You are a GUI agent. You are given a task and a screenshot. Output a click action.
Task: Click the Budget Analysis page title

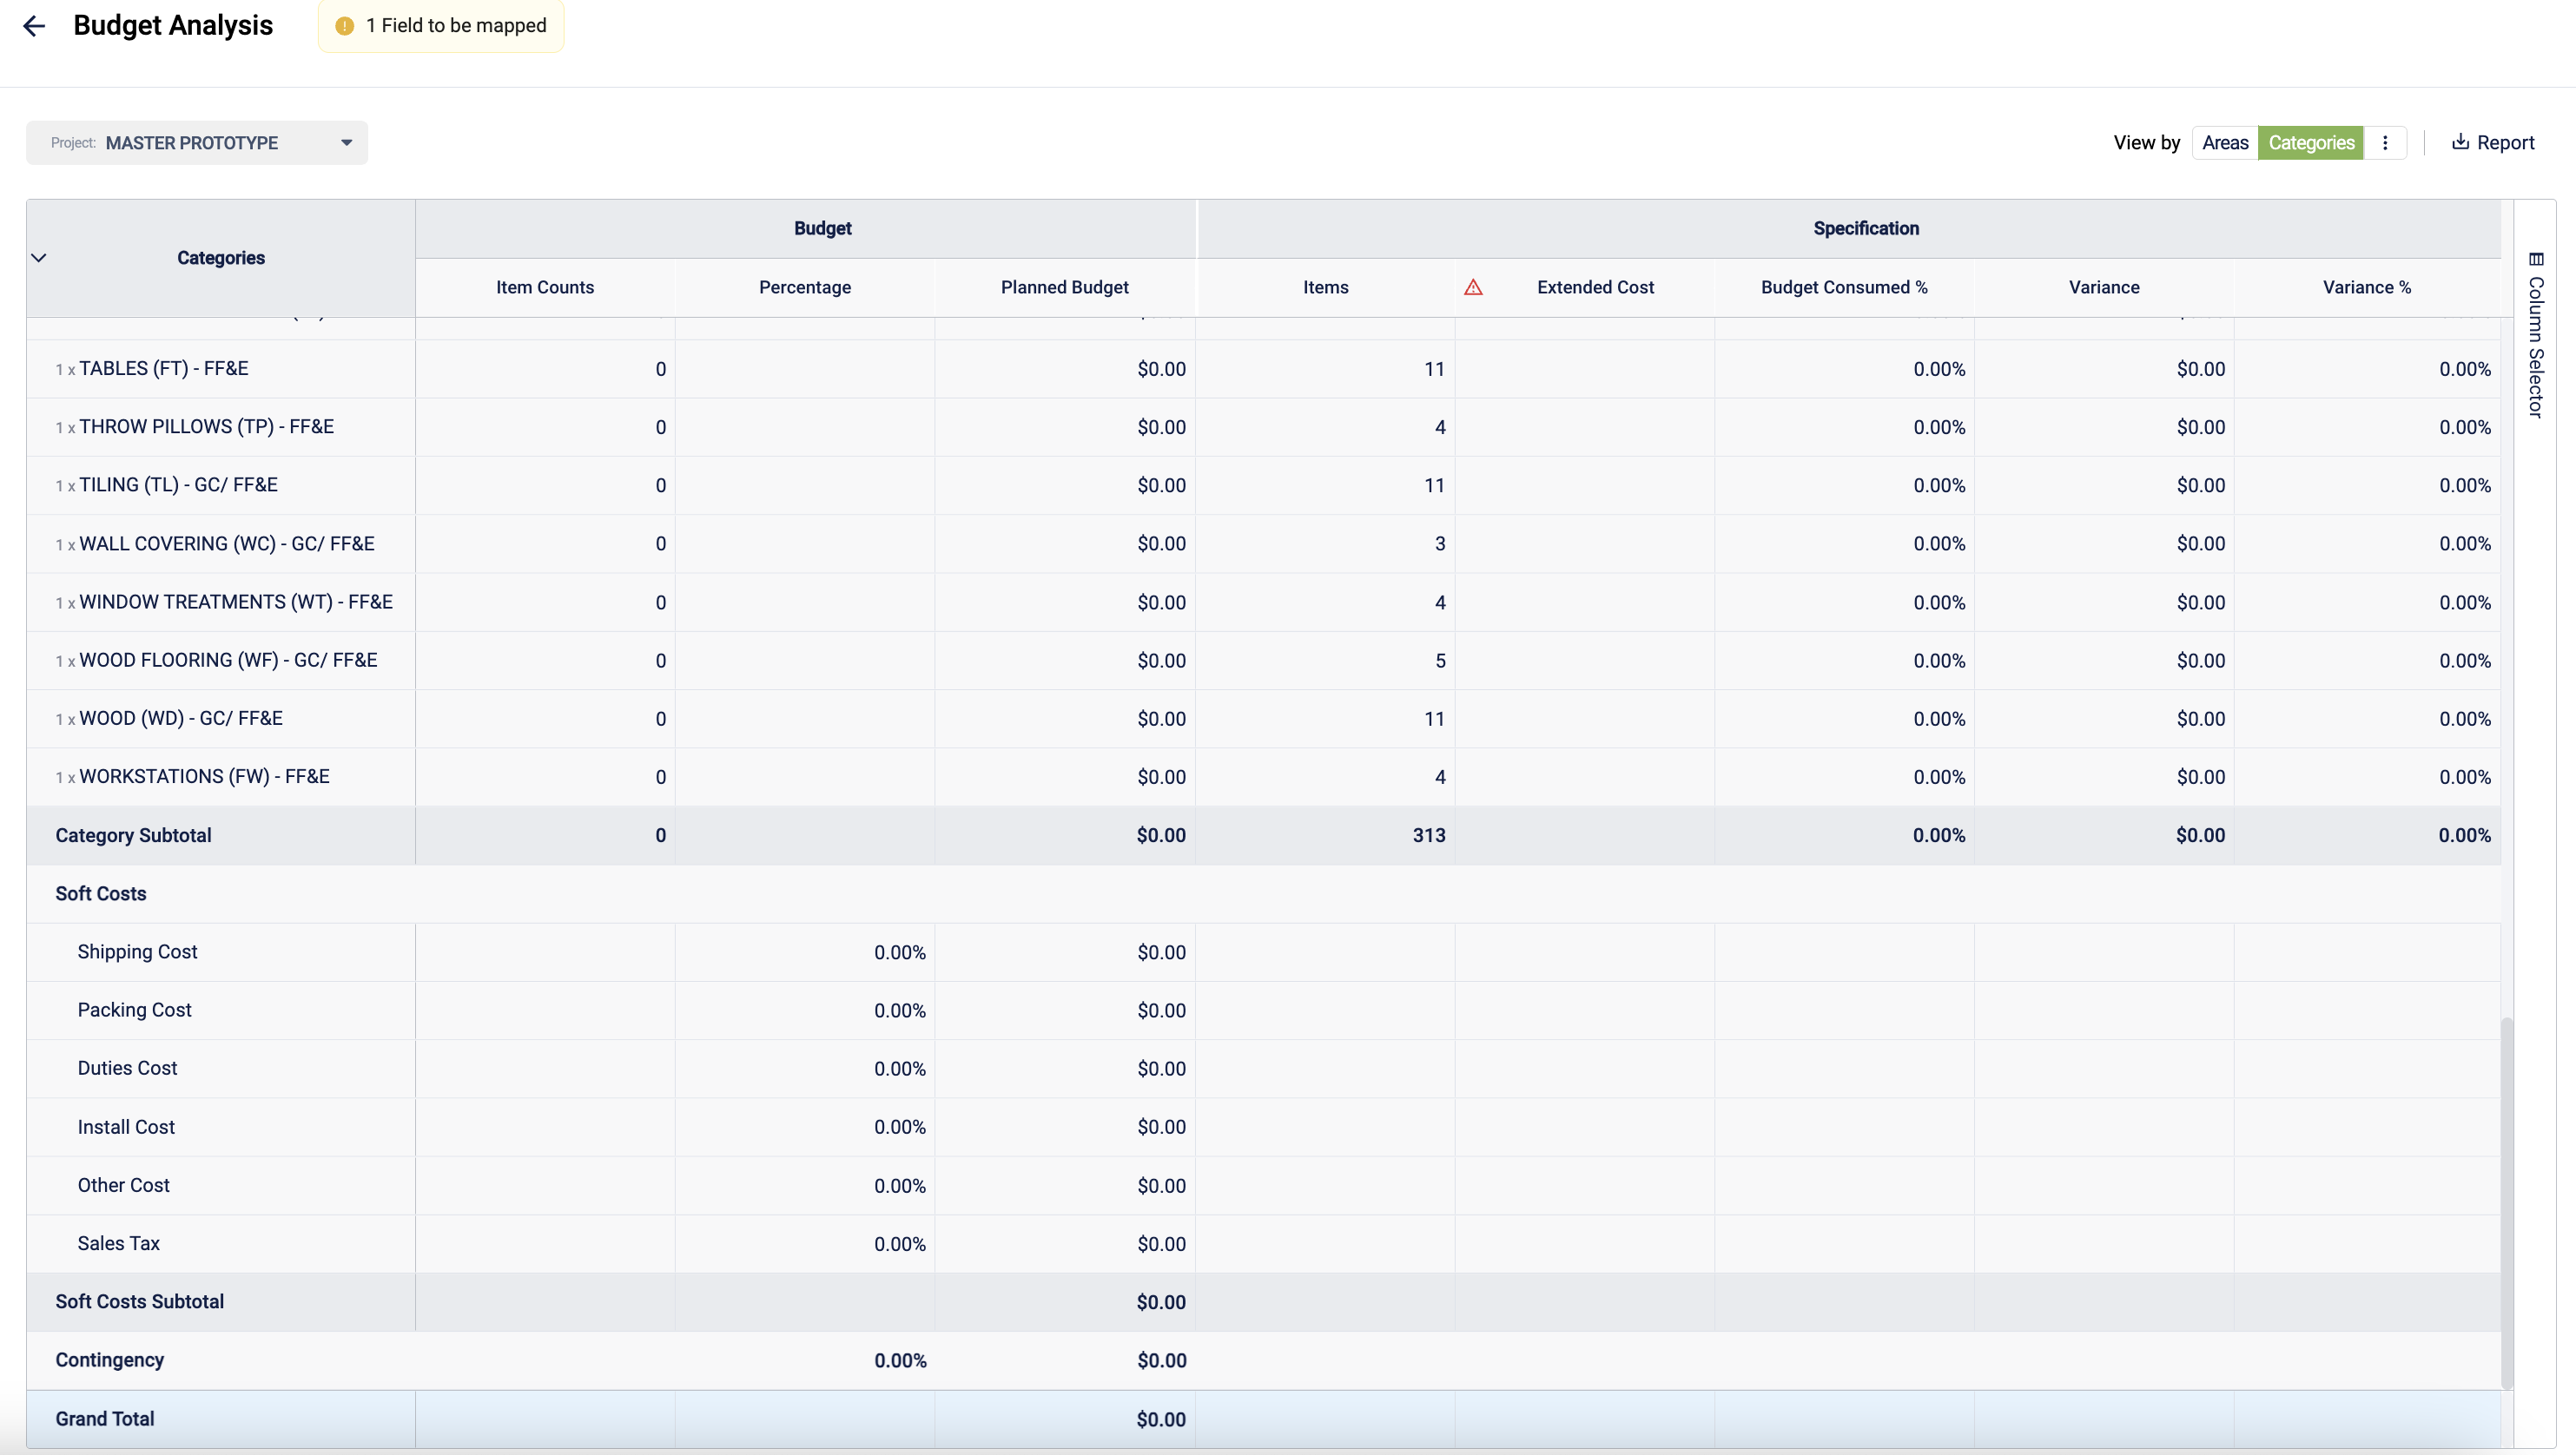[x=173, y=26]
